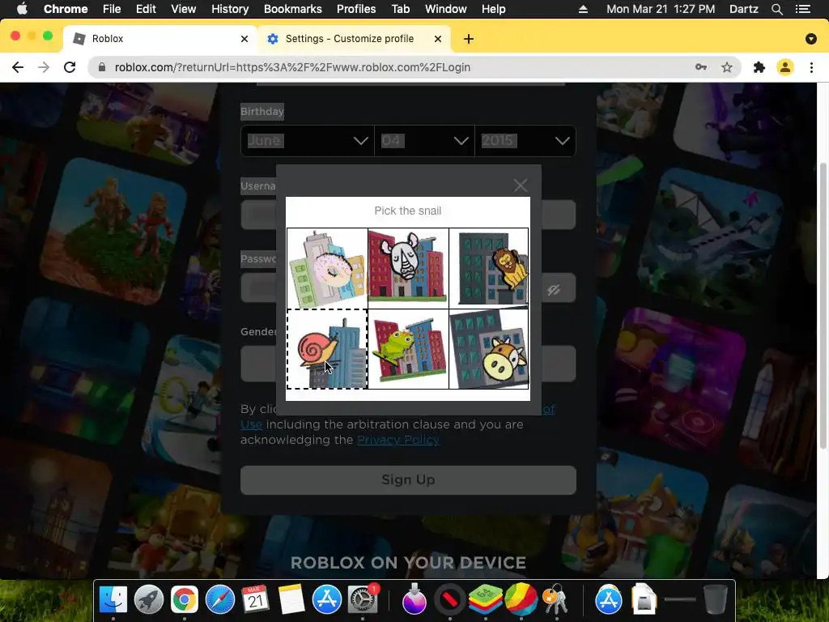Open the Bookmarks menu
Screen dimensions: 829x622
click(293, 9)
